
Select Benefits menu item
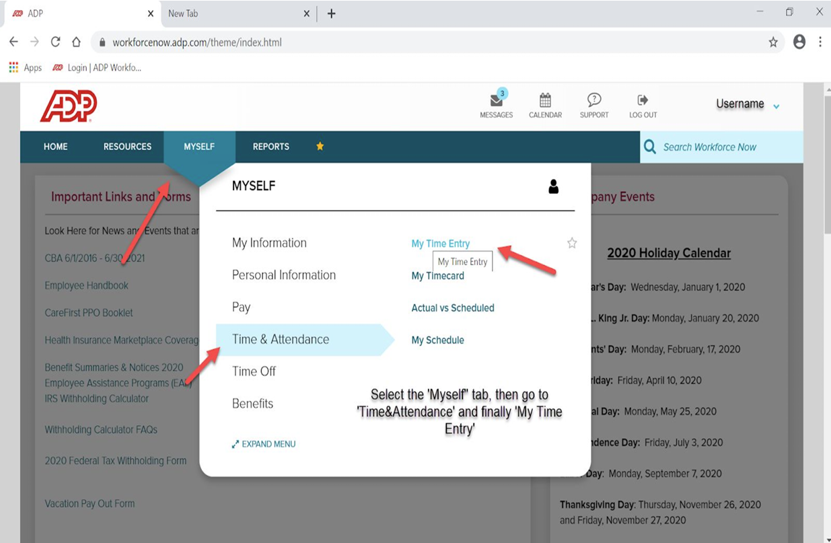(252, 404)
